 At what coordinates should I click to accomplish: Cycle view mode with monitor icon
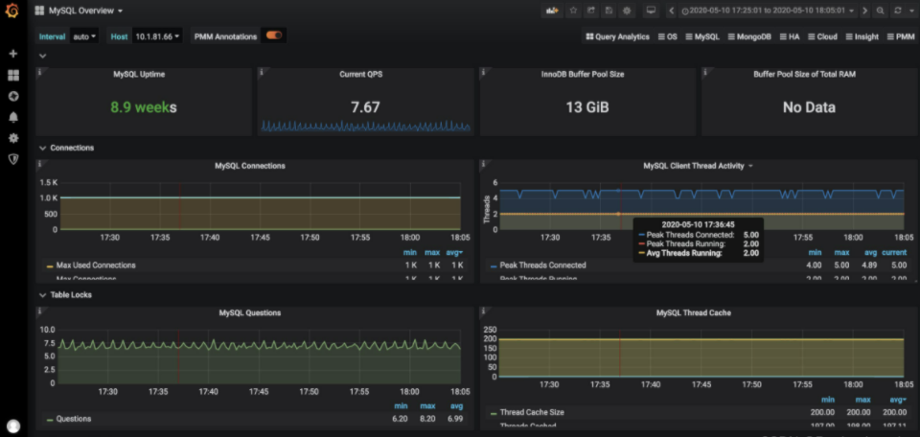tap(650, 11)
